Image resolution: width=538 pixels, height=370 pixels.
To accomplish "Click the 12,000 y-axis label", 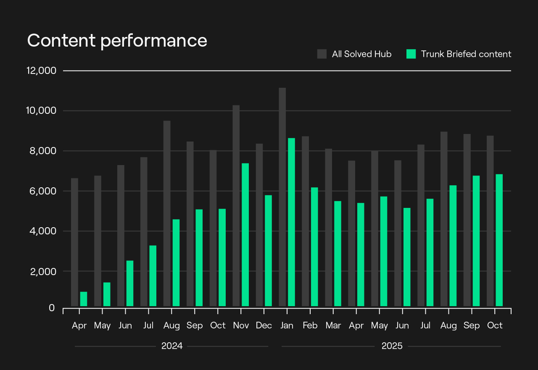I will pyautogui.click(x=41, y=71).
